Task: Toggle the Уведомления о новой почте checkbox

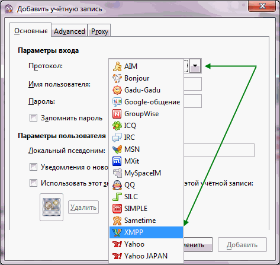Action: [33, 167]
